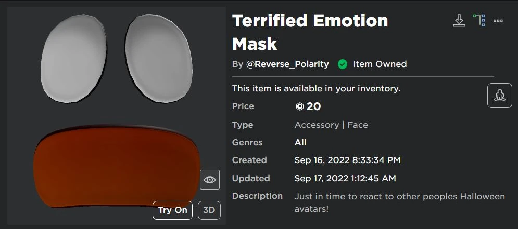This screenshot has width=518, height=229.
Task: Toggle the eye preview visibility button
Action: point(210,180)
